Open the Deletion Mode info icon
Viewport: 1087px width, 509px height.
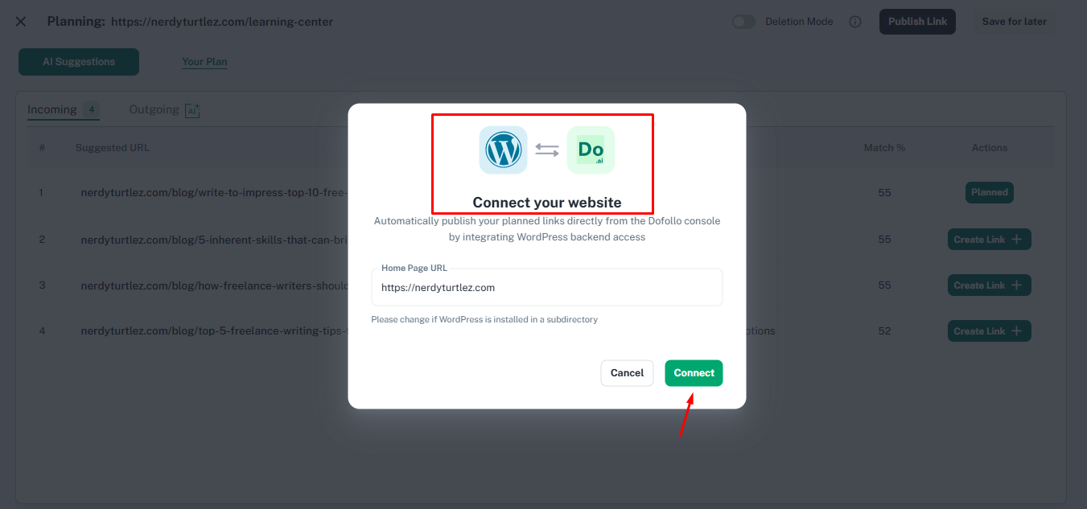click(x=855, y=22)
